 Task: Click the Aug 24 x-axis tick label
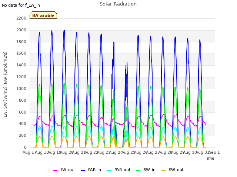116,152
